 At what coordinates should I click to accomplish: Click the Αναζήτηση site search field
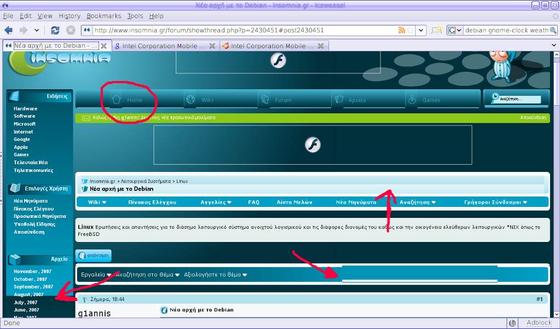click(x=519, y=99)
